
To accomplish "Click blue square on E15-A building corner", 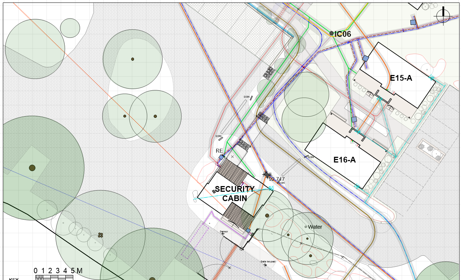I will tap(366, 58).
